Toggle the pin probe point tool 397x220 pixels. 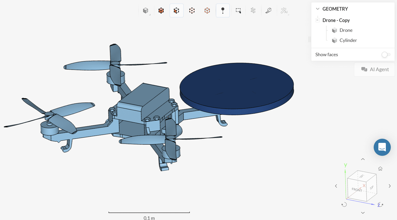[223, 11]
